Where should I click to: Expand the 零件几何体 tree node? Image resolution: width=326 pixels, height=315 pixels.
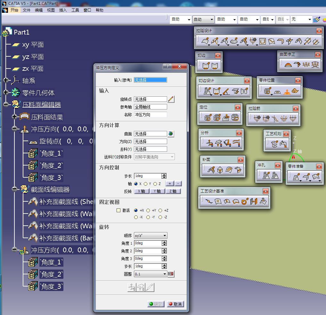pyautogui.click(x=6, y=92)
